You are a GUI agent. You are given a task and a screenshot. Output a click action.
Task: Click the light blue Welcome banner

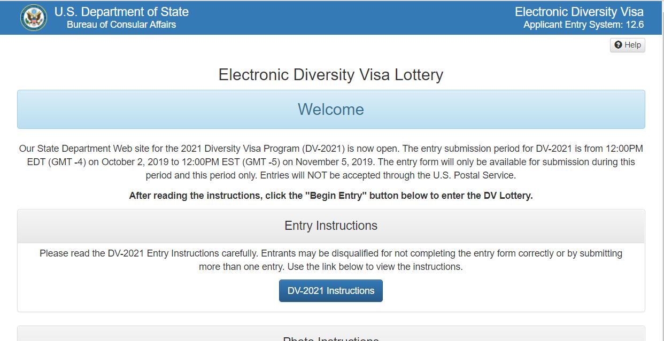coord(331,109)
